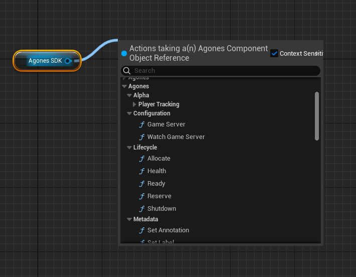Click the actions list vertical scrollbar
The image size is (356, 277).
[316, 116]
